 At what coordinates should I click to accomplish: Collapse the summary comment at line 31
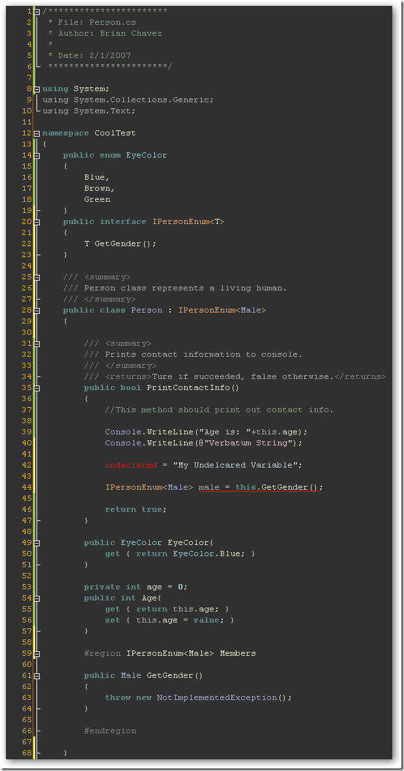pyautogui.click(x=37, y=344)
